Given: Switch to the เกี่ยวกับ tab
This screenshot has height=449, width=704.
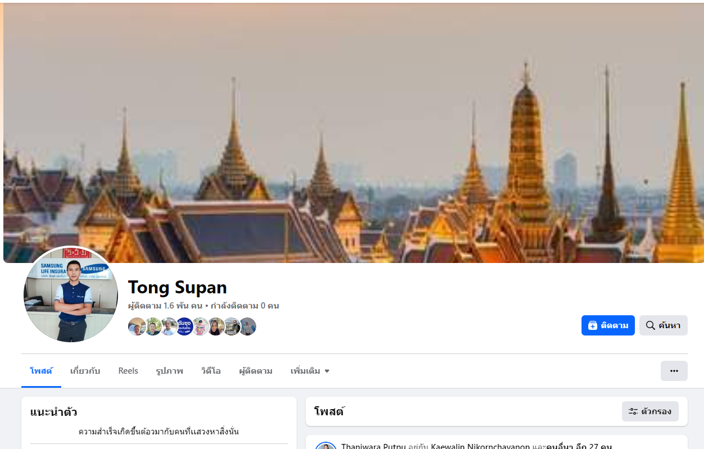Looking at the screenshot, I should click(85, 371).
